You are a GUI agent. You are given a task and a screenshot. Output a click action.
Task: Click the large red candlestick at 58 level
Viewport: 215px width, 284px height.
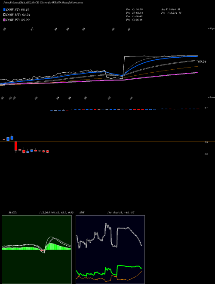click(16, 146)
